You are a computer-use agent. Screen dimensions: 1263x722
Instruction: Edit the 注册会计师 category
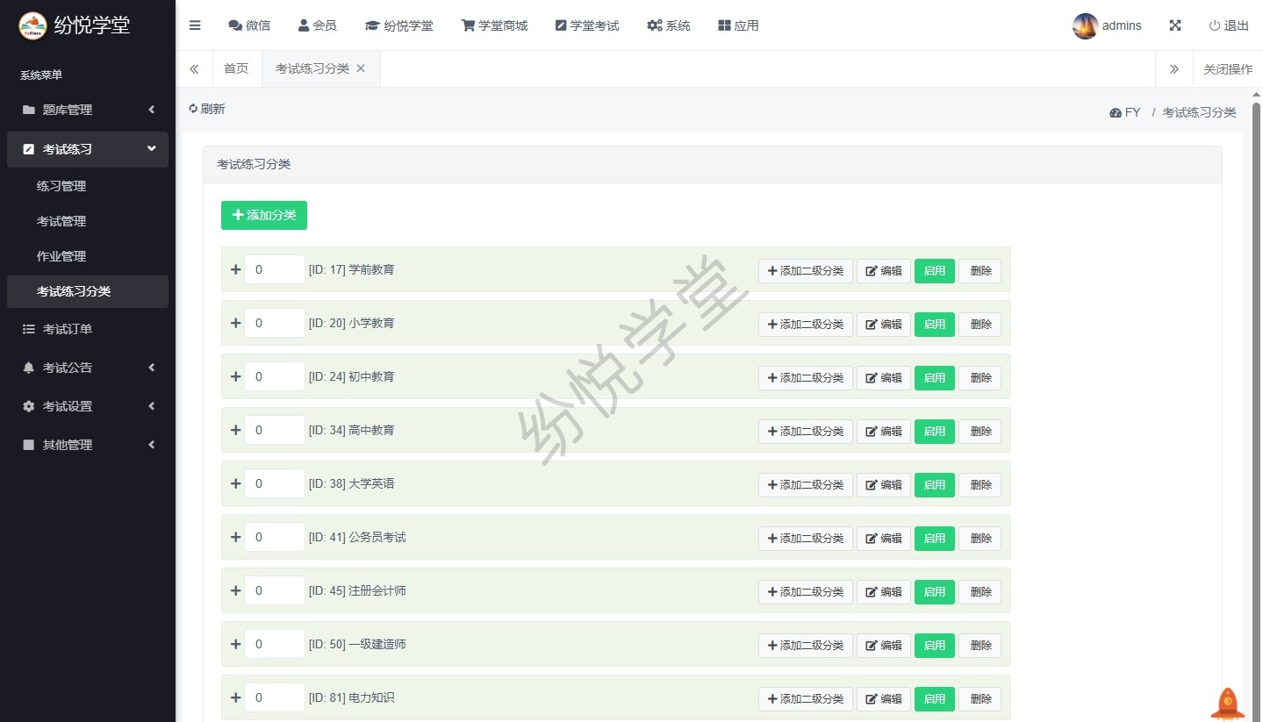(883, 592)
